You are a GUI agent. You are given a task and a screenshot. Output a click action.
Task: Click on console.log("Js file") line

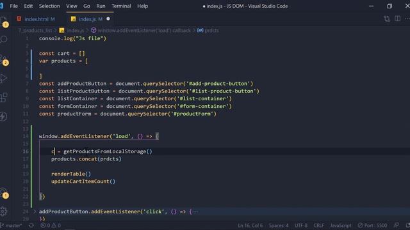click(72, 38)
